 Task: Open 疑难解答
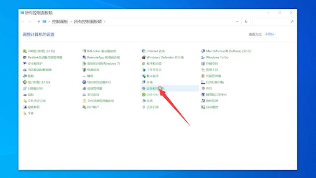(31, 107)
